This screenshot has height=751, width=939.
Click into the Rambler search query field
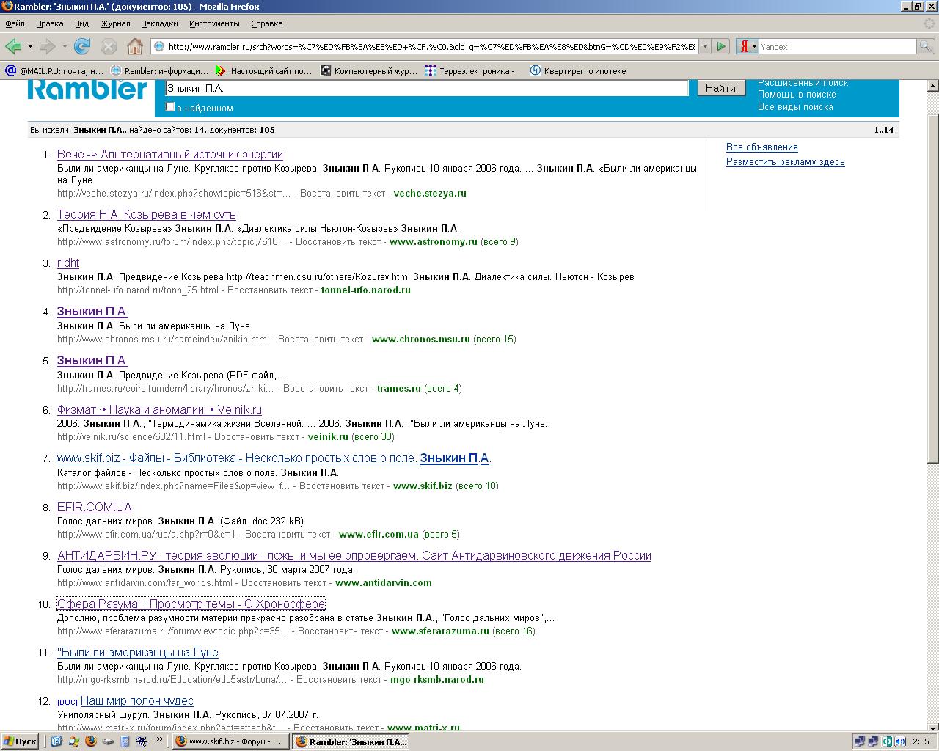(425, 88)
